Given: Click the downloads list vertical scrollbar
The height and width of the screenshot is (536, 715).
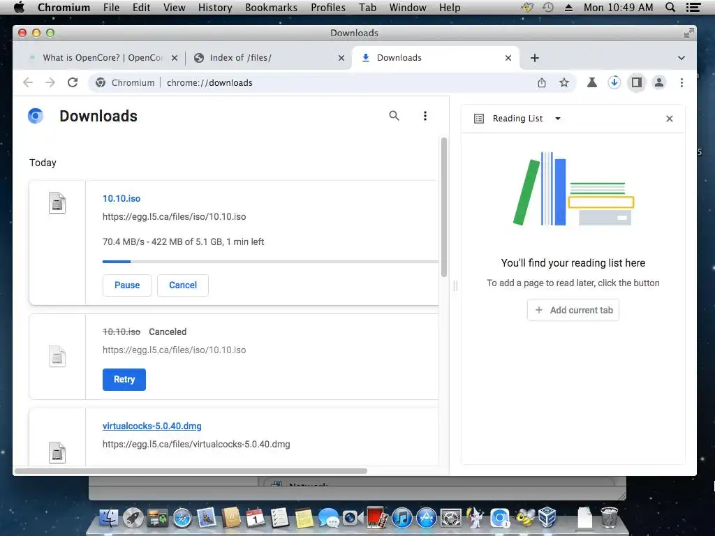Looking at the screenshot, I should pyautogui.click(x=443, y=207).
